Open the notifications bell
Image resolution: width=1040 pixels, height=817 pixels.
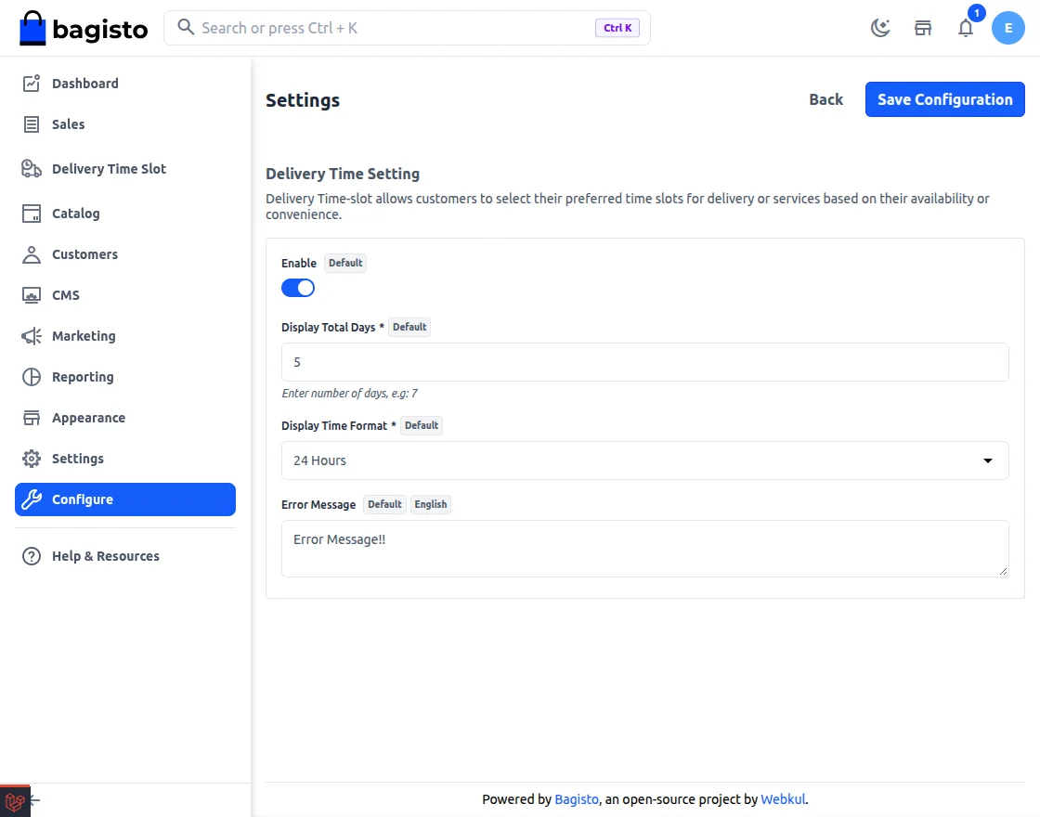pyautogui.click(x=966, y=28)
